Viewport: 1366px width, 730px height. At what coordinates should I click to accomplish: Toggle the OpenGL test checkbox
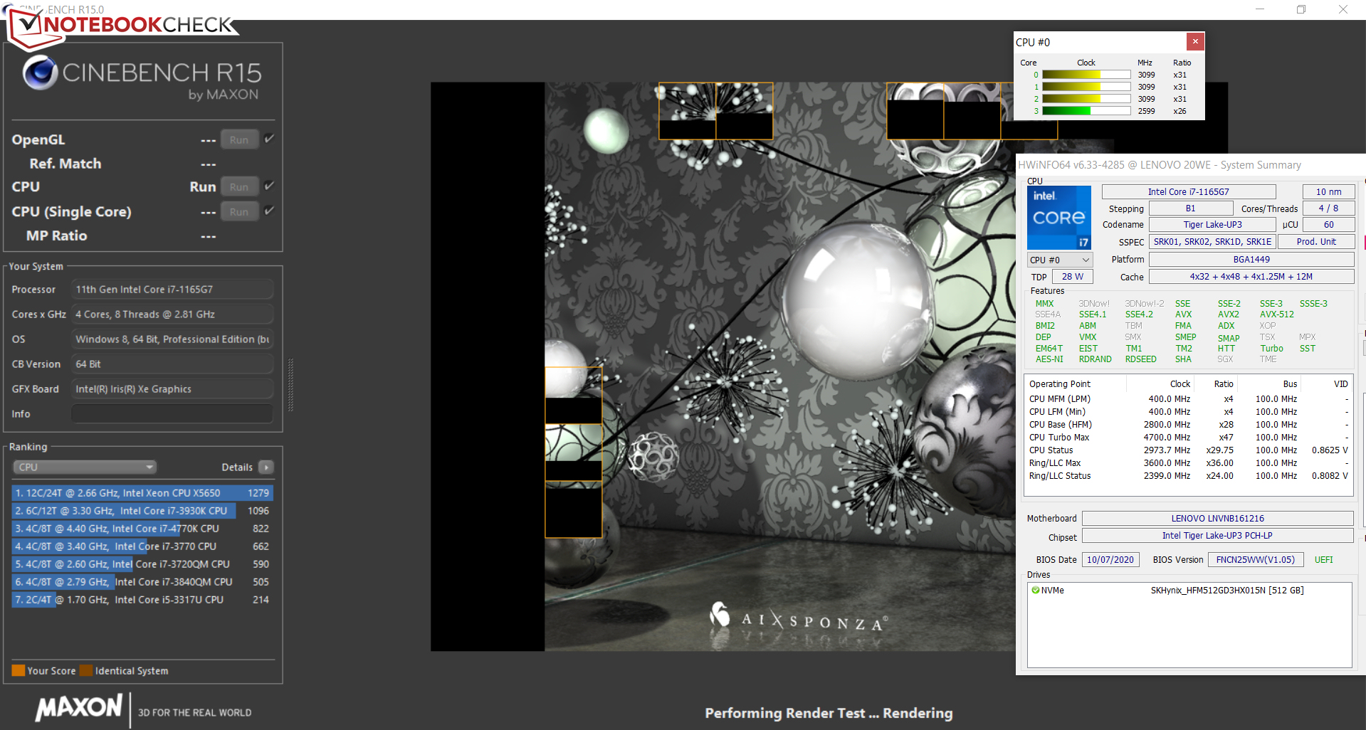(x=269, y=139)
